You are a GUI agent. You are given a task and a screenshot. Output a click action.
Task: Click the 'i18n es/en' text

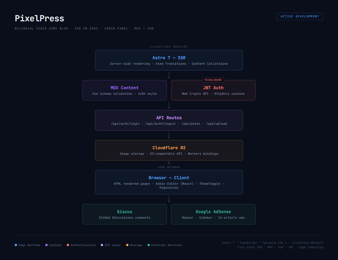pos(147,94)
